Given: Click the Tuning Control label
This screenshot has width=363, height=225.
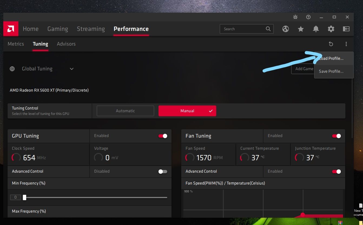Looking at the screenshot, I should [25, 108].
